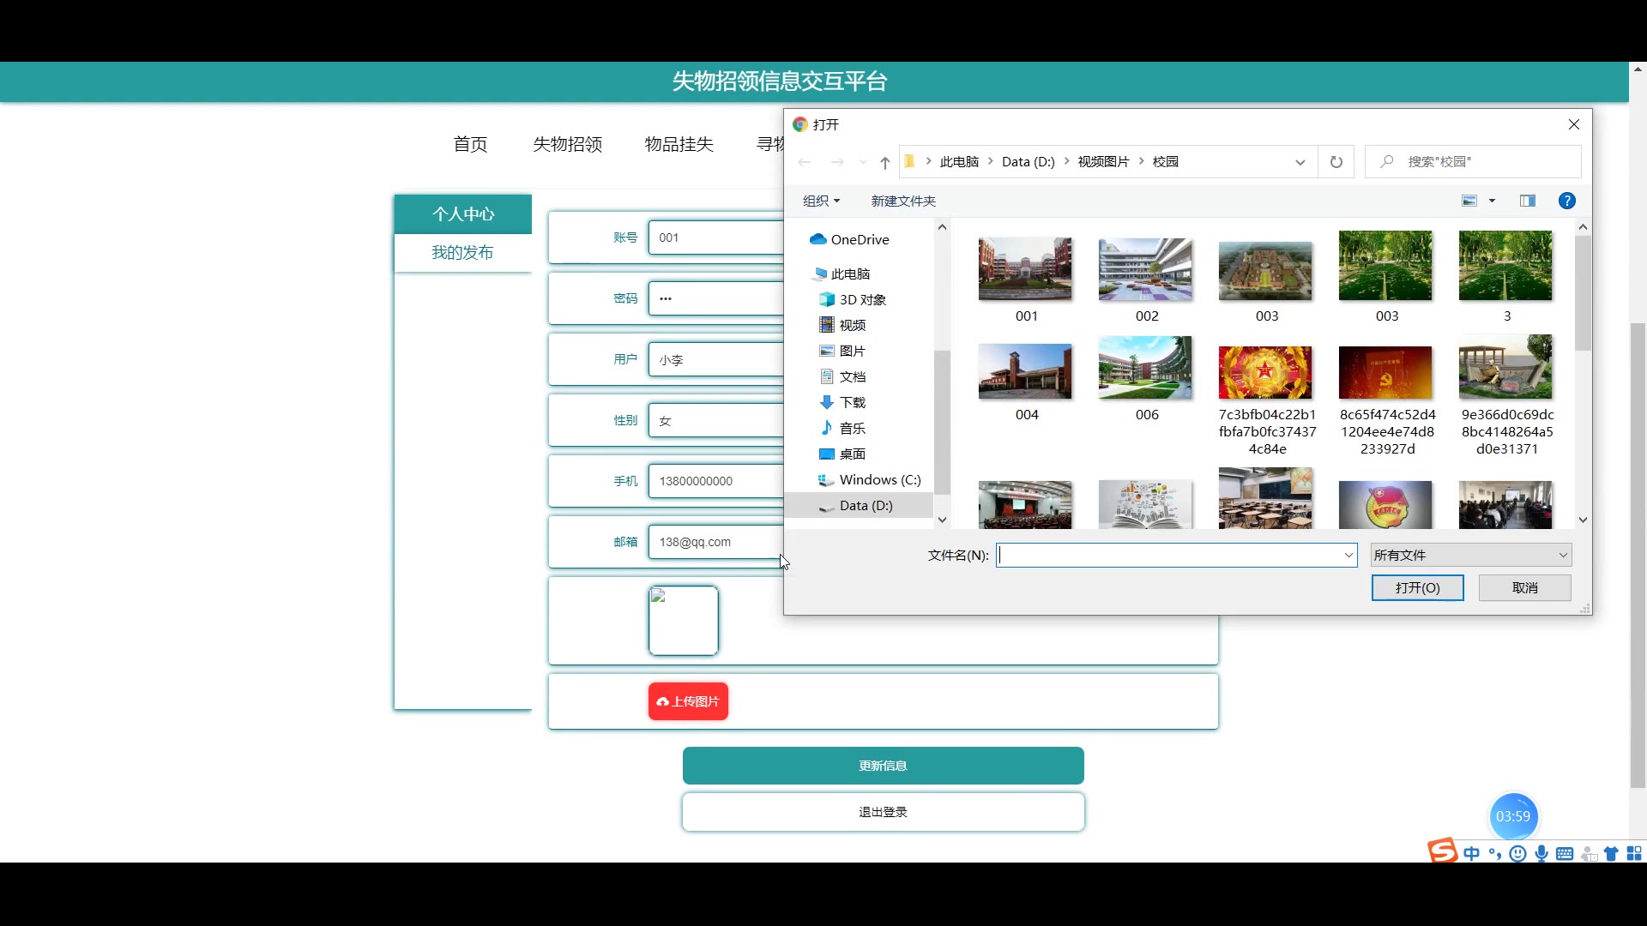Open the file dialog help icon
This screenshot has width=1647, height=926.
pos(1566,201)
